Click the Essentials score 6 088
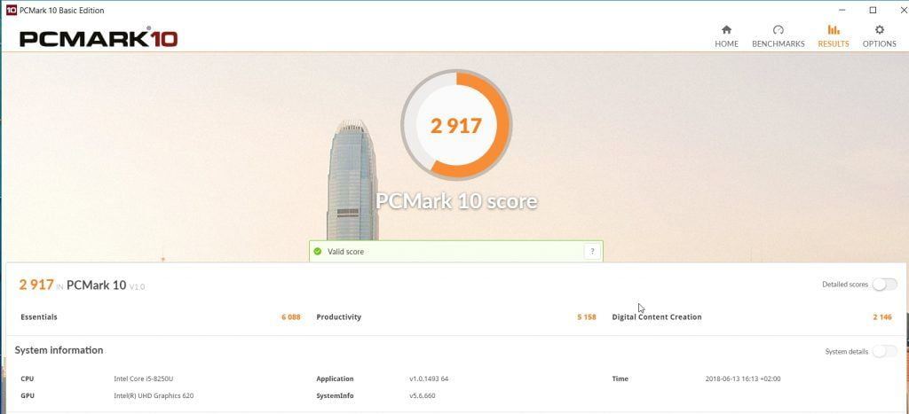Viewport: 909px width, 414px height. (291, 317)
